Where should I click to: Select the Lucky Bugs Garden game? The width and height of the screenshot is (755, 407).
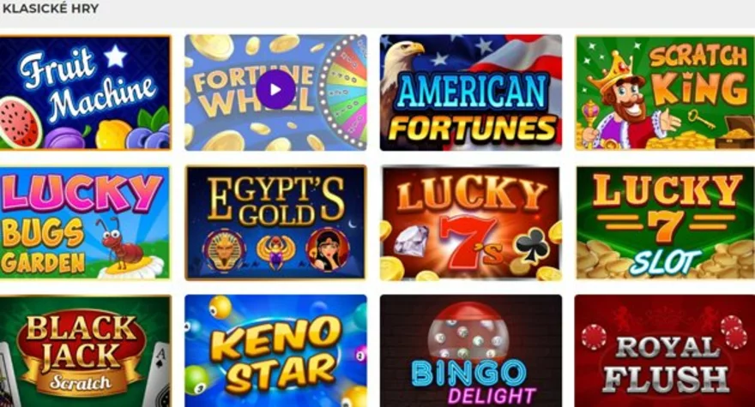(x=85, y=222)
